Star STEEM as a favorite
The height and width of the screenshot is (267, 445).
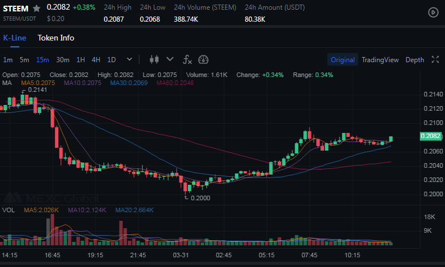[x=37, y=8]
